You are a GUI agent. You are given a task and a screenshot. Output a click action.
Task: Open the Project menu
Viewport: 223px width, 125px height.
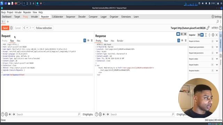tap(10, 12)
